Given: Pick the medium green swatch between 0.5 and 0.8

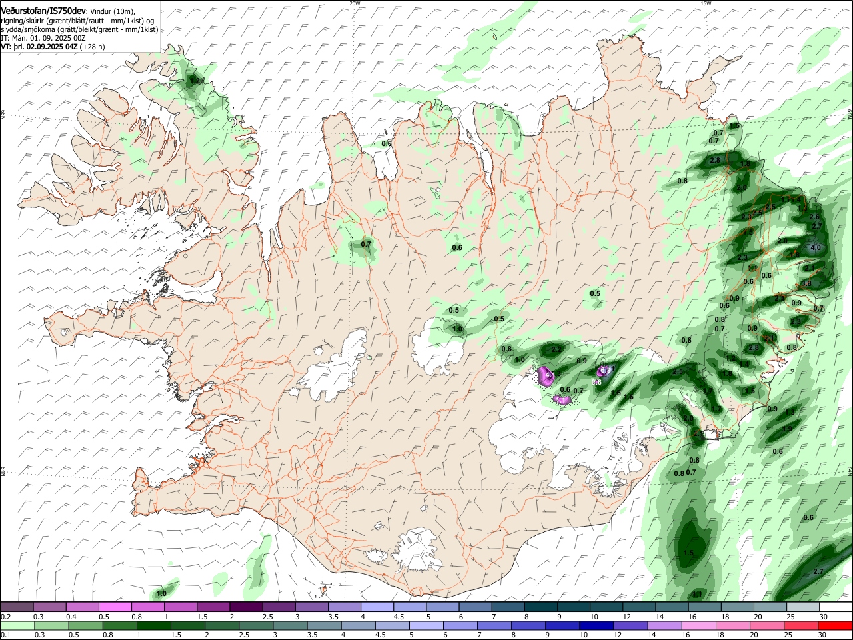Looking at the screenshot, I should (85, 625).
